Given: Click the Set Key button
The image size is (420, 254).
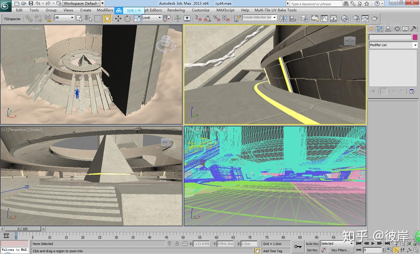Looking at the screenshot, I should coord(312,250).
